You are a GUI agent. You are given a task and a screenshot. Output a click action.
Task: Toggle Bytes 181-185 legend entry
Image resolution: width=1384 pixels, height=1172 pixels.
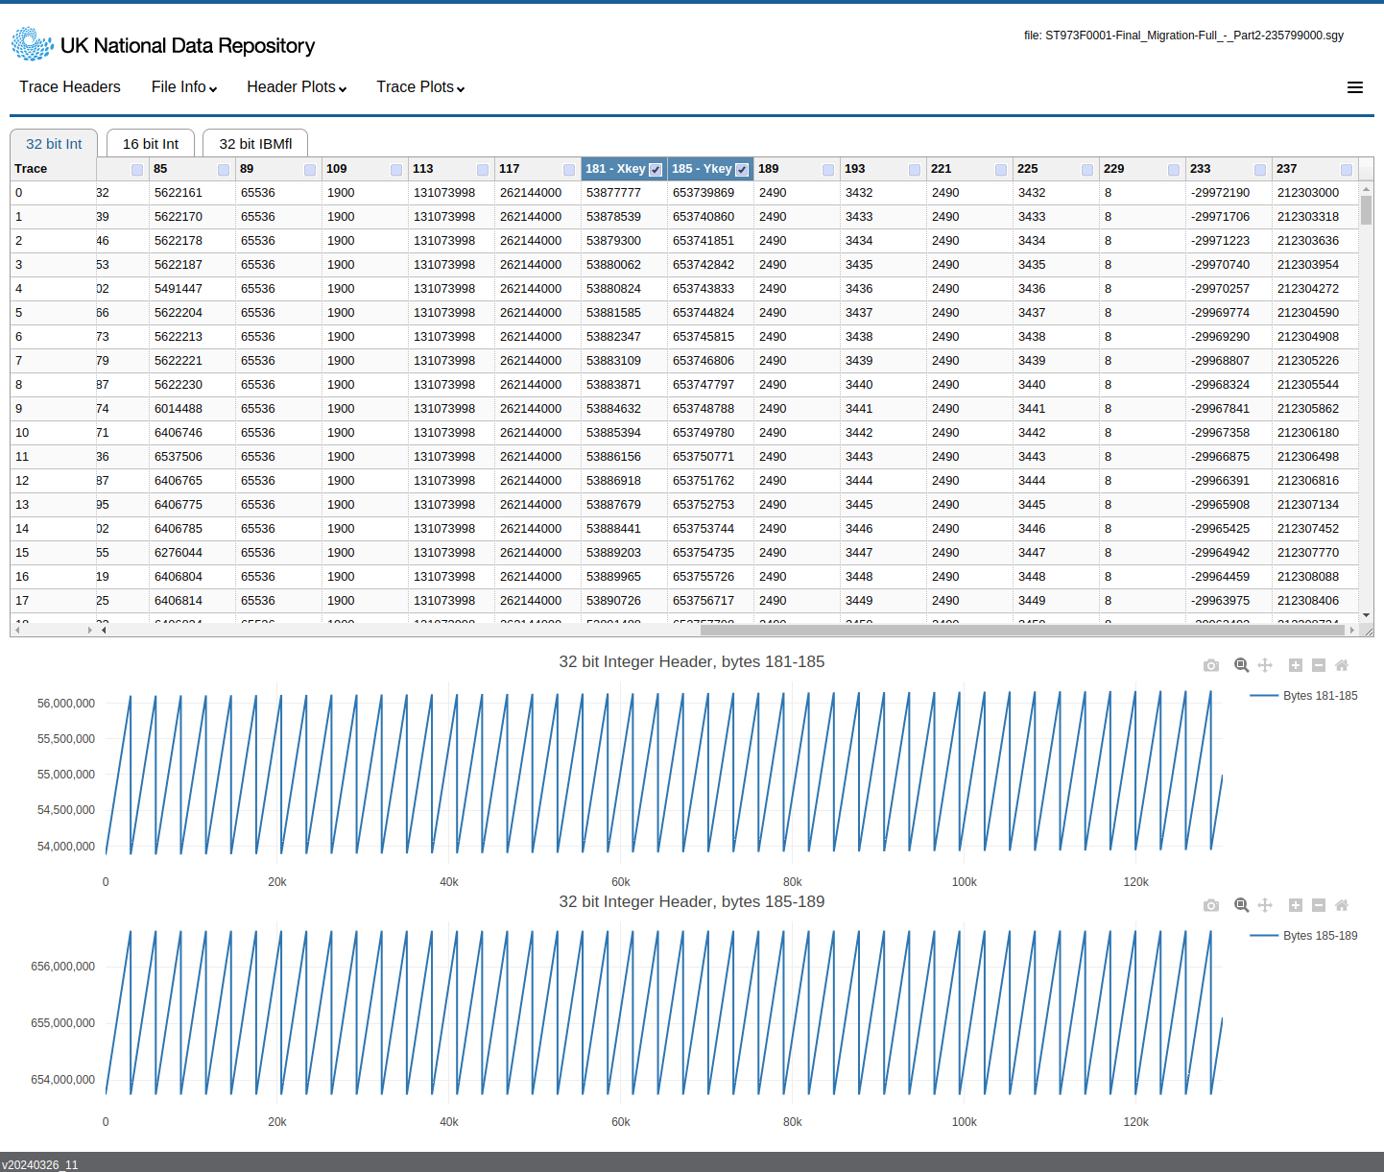[1304, 696]
